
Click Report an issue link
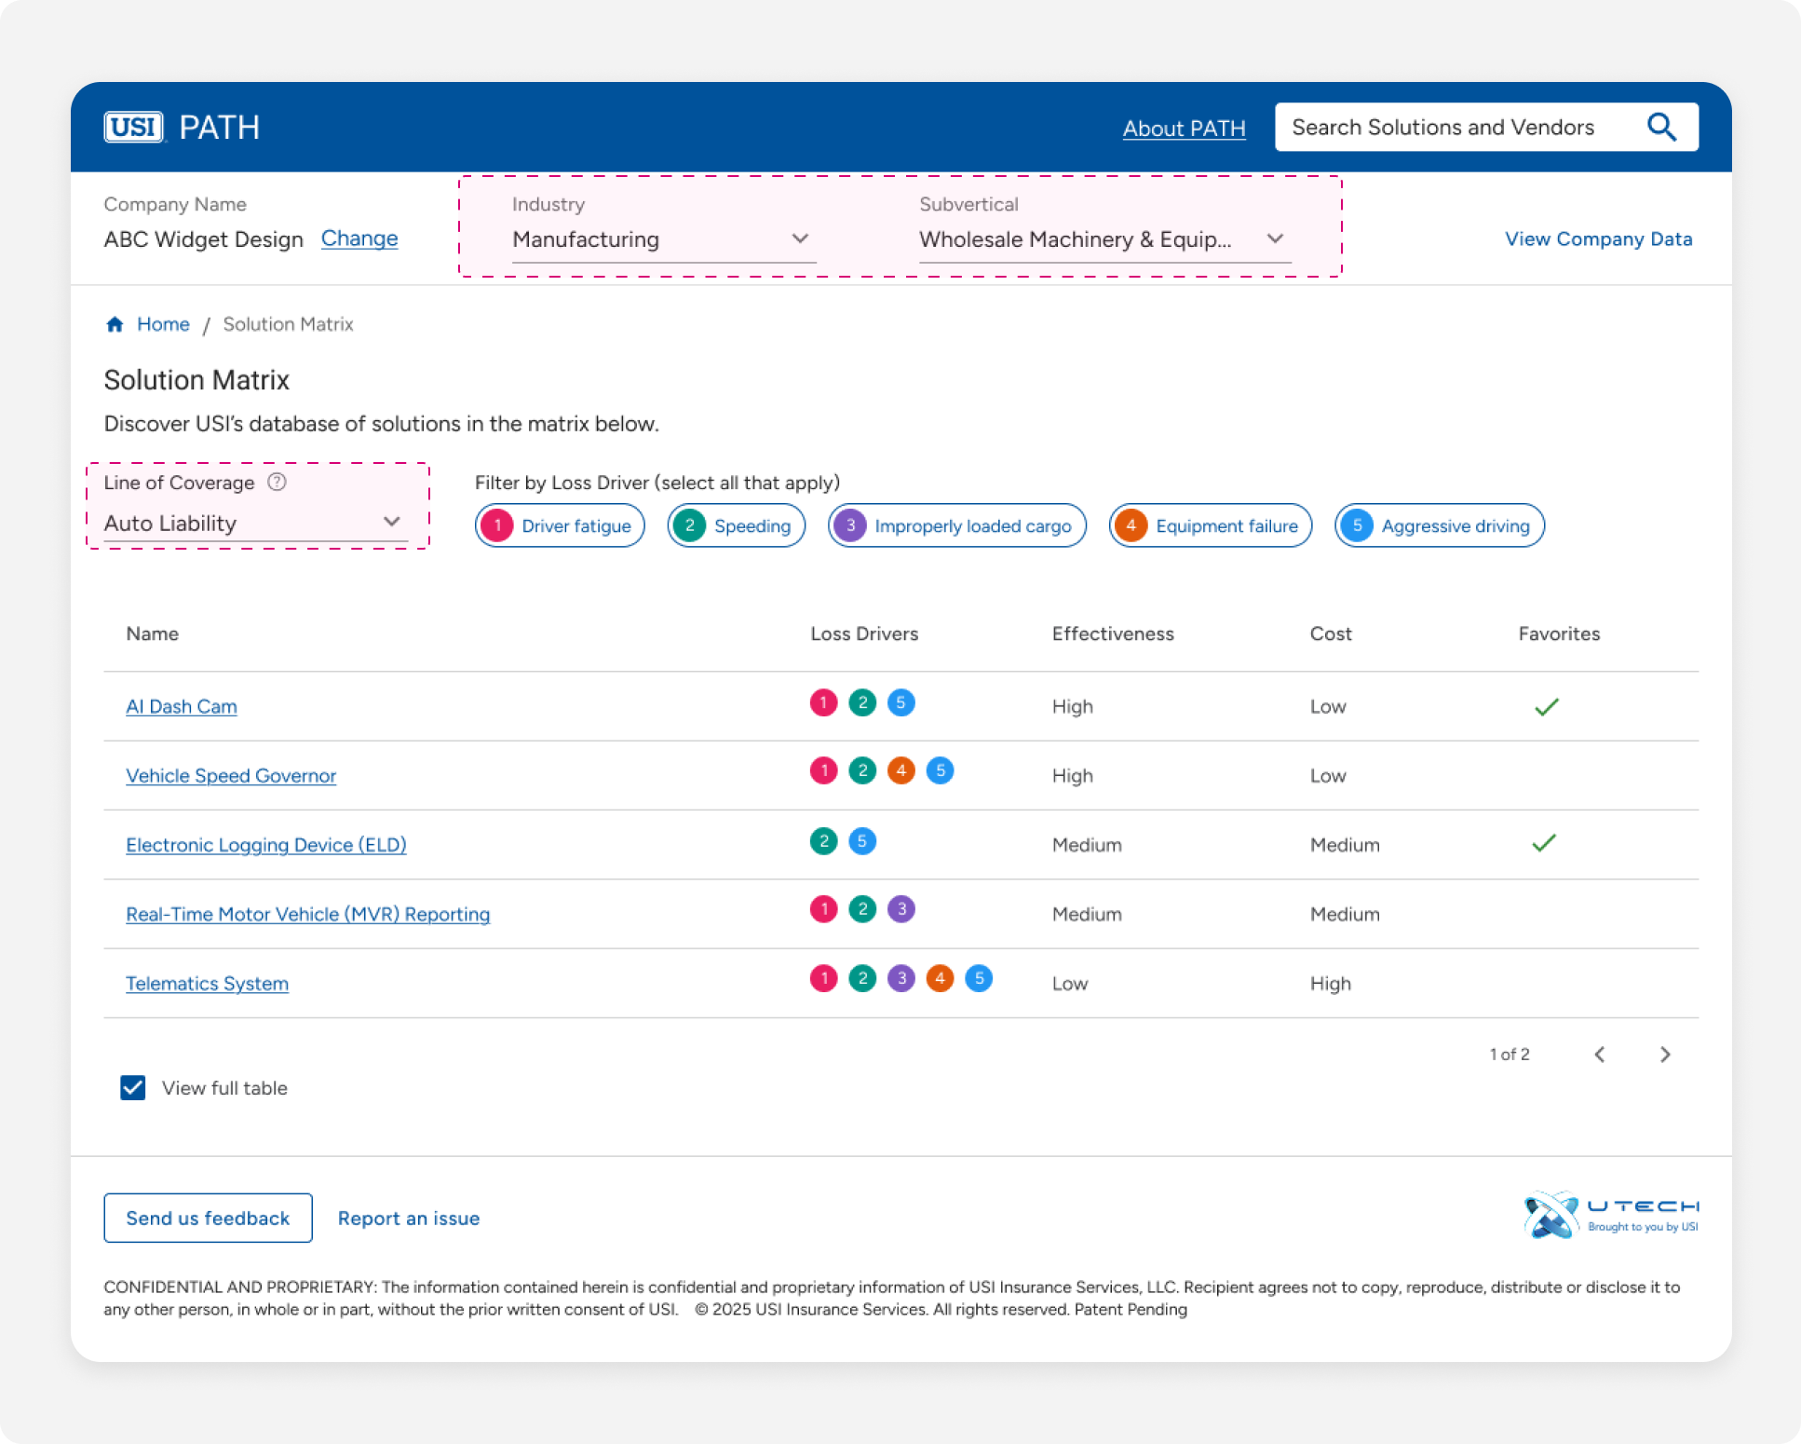(x=409, y=1218)
